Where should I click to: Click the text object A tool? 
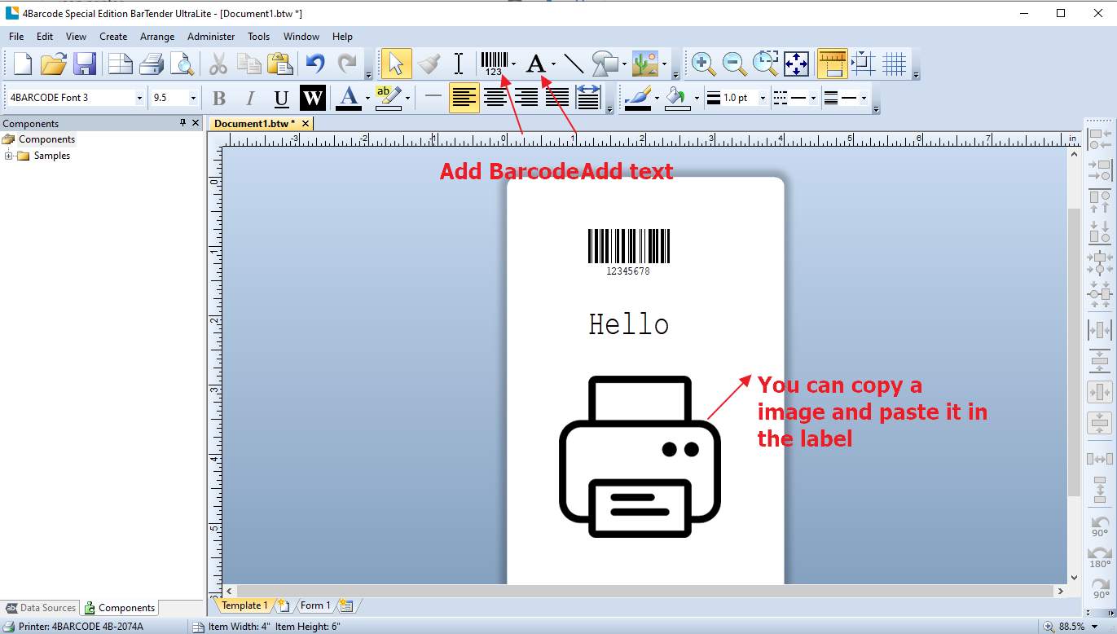pyautogui.click(x=535, y=64)
